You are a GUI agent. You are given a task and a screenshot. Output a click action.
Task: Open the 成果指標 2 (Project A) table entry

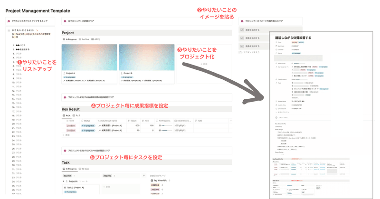(x=111, y=131)
